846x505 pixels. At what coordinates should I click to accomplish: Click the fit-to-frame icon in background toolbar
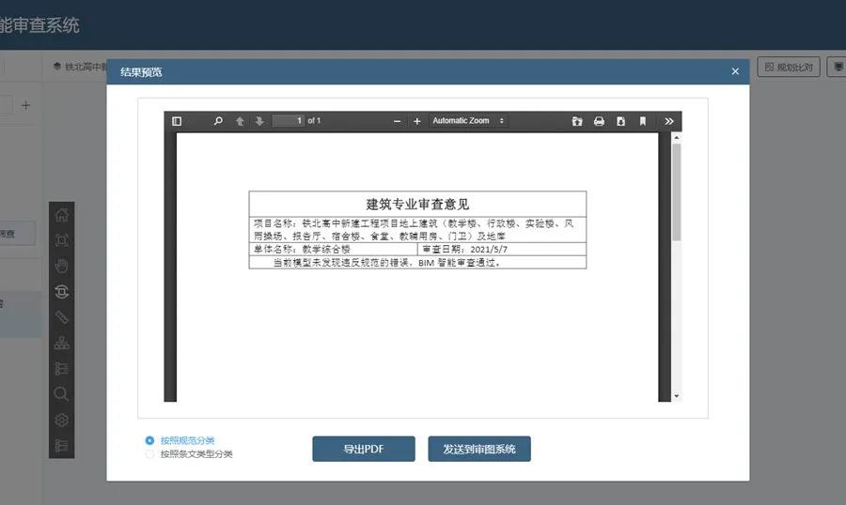point(61,240)
